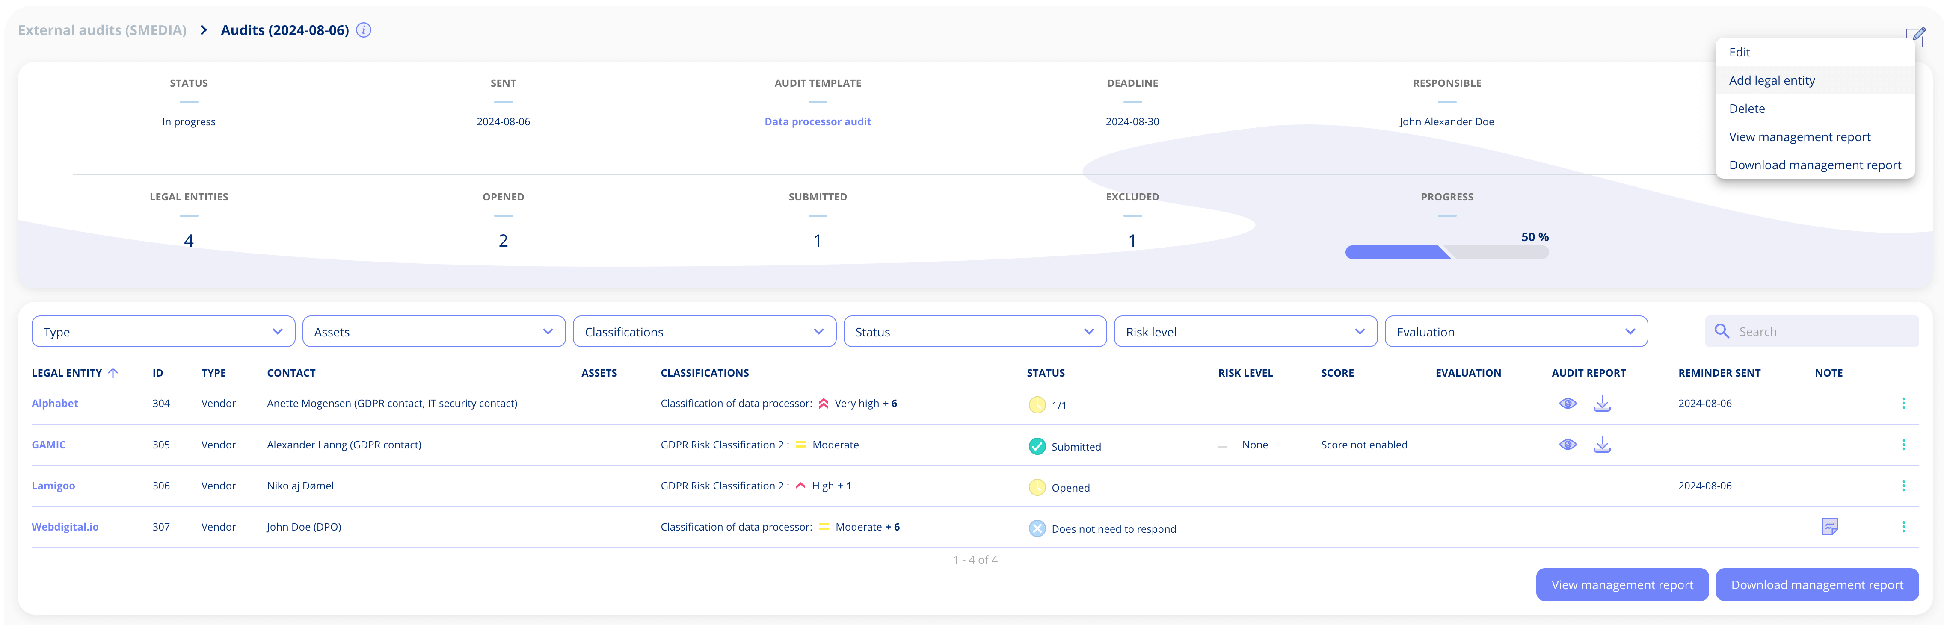This screenshot has width=1944, height=625.
Task: Click breadcrumb chevron after External audits
Action: 204,30
